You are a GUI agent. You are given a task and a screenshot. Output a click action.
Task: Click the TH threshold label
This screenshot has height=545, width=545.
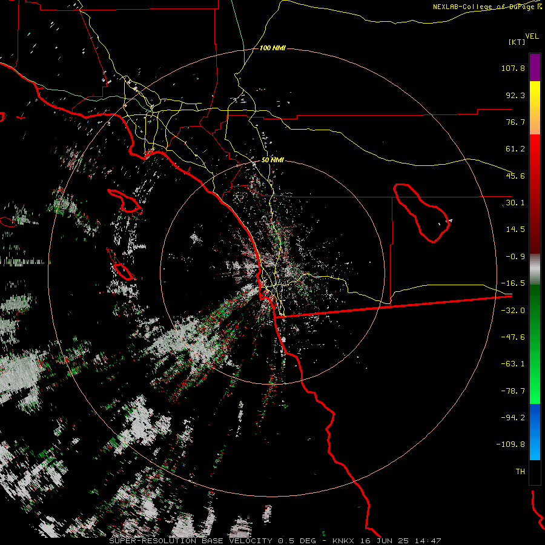coord(520,472)
